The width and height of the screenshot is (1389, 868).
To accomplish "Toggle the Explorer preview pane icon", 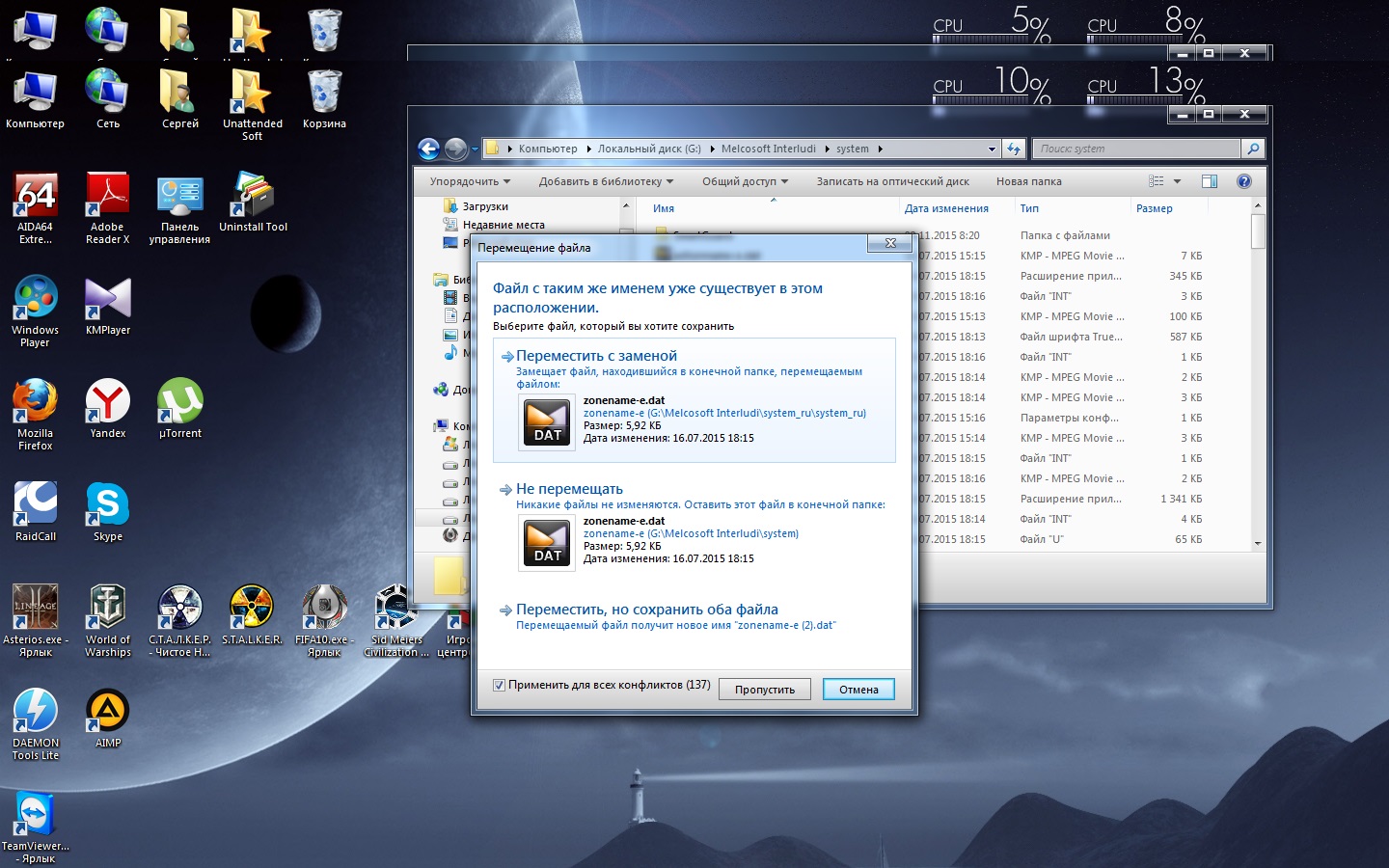I will pyautogui.click(x=1209, y=181).
